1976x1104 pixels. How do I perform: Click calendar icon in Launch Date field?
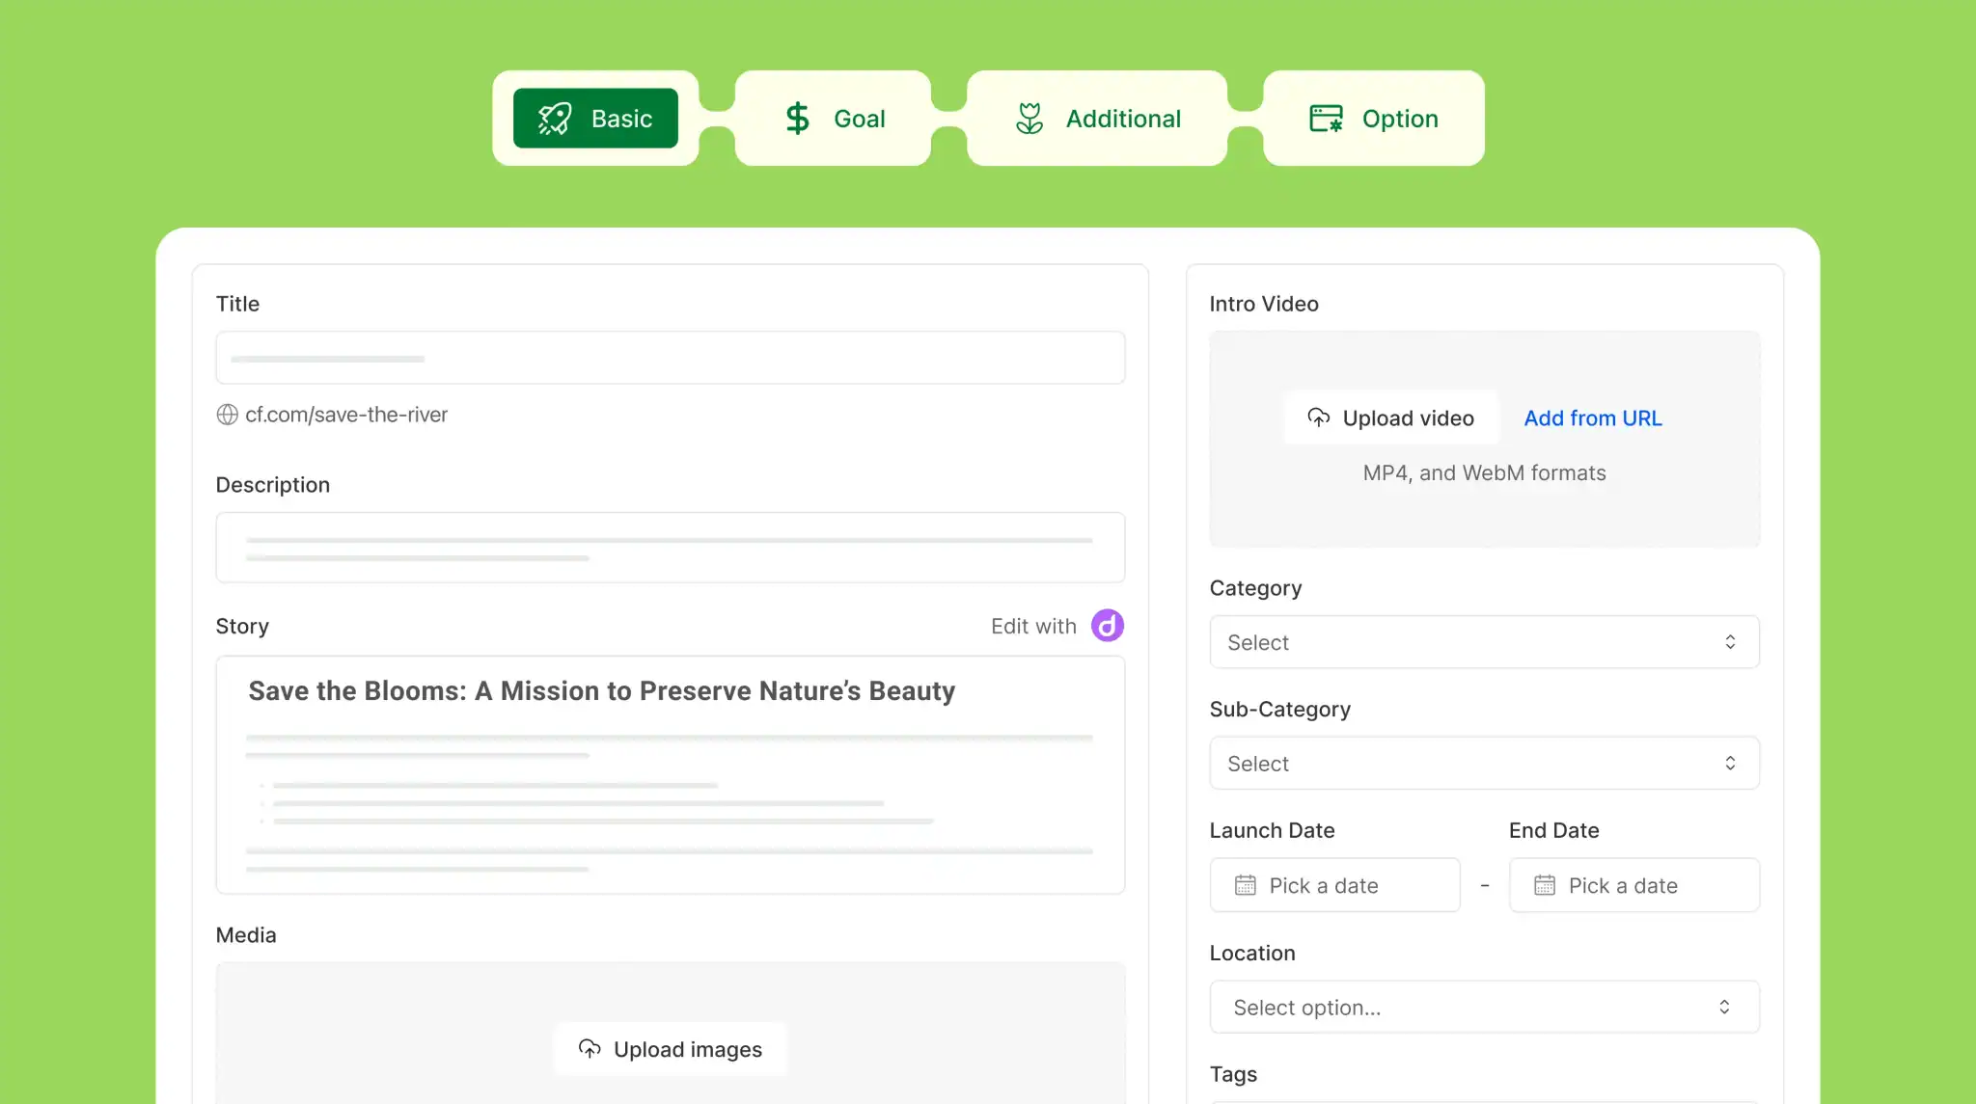click(x=1246, y=885)
